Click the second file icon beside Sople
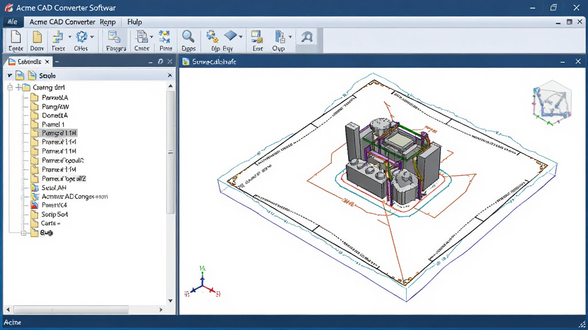The height and width of the screenshot is (330, 588). pyautogui.click(x=32, y=76)
